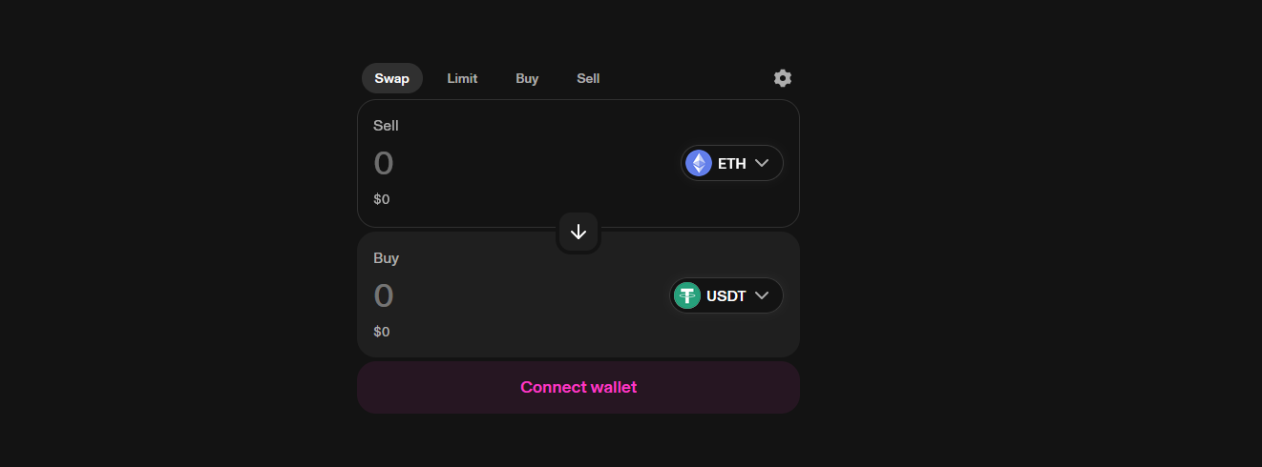Expand the chevron next to USDT
Screen dimensions: 1262x467
[x=762, y=295]
